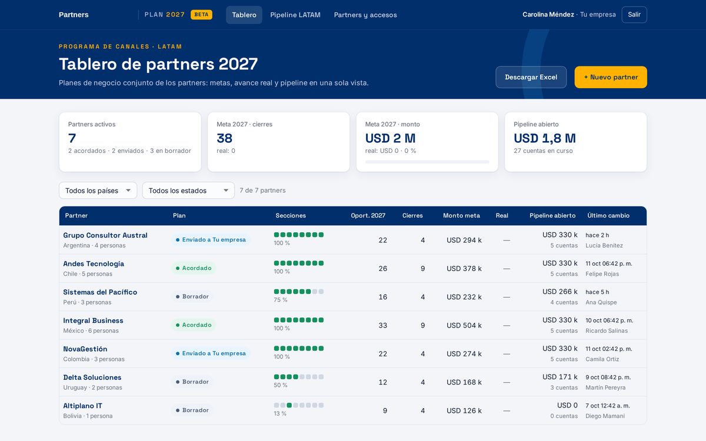This screenshot has width=706, height=441.
Task: Sort by the Partner column header
Action: click(76, 216)
